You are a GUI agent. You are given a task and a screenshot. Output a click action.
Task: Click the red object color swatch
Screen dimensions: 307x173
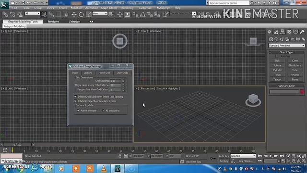tap(302, 92)
